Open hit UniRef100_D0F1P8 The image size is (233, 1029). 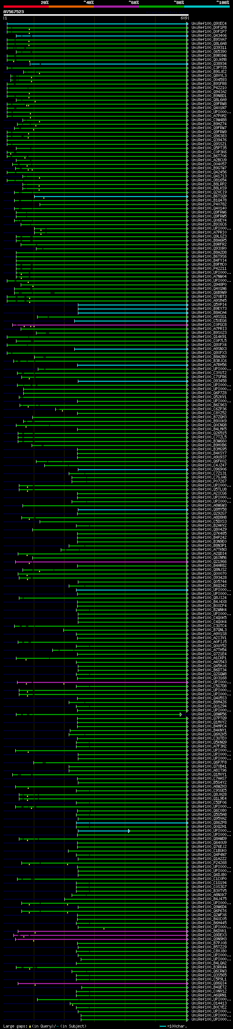209,28
